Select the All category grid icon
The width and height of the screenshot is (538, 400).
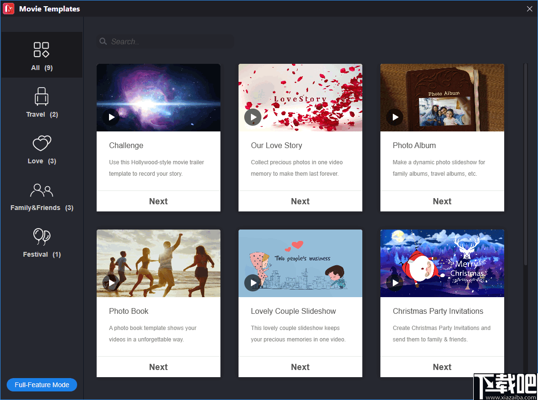pyautogui.click(x=42, y=49)
